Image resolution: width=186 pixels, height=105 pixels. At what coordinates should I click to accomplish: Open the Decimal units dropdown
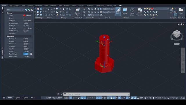click(x=159, y=98)
